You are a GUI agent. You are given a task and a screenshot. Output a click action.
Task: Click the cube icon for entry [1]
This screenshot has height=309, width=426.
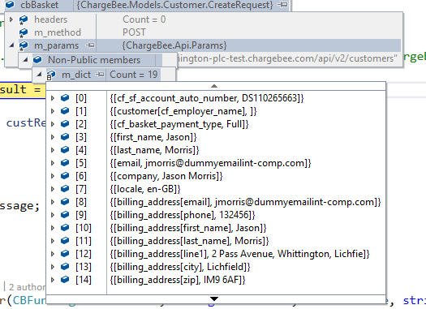(65, 111)
